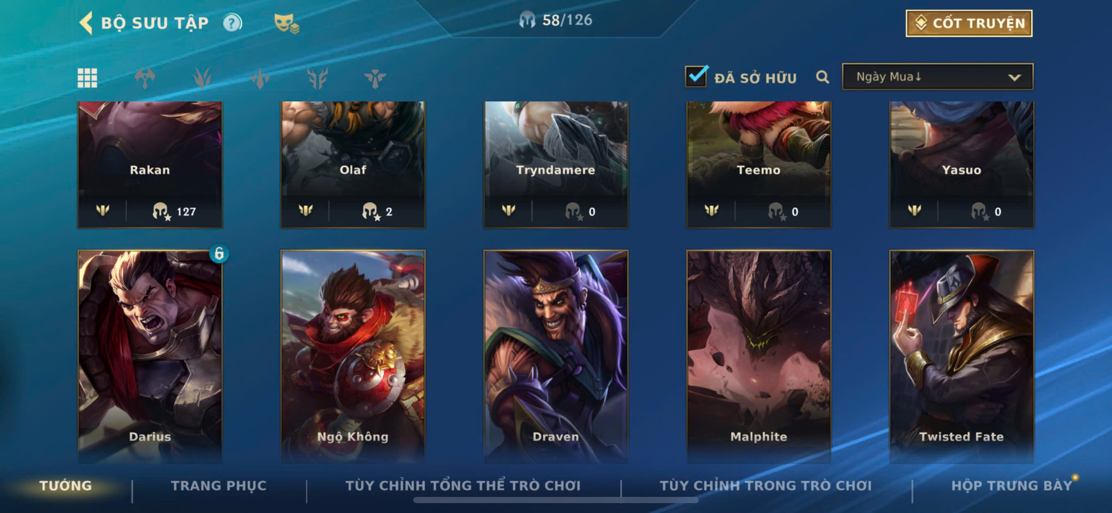Go back using the Bộ Sưu Tập arrow
Image resolution: width=1112 pixels, height=513 pixels.
86,22
